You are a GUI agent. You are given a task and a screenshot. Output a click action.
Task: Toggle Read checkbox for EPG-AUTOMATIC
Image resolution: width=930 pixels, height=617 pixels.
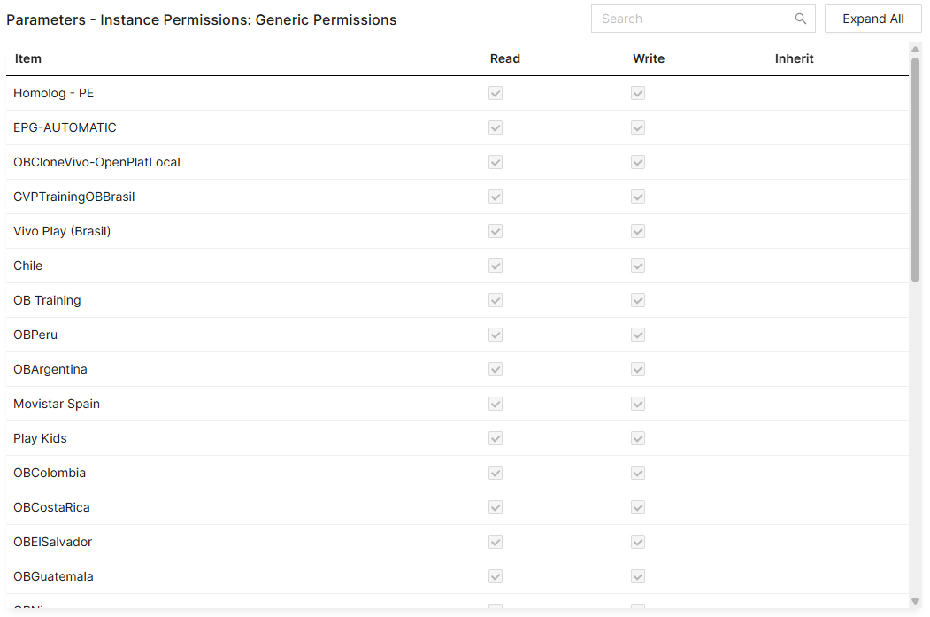click(x=496, y=127)
